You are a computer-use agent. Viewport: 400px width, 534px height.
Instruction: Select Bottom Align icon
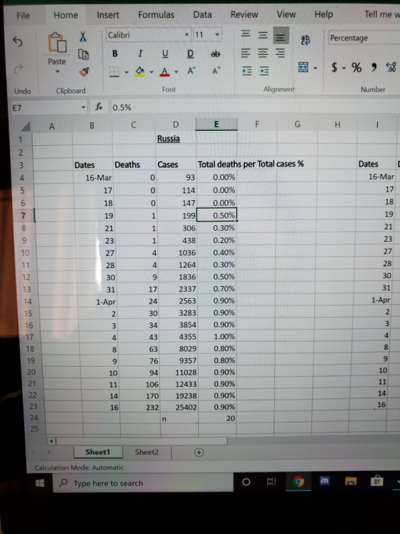point(281,36)
